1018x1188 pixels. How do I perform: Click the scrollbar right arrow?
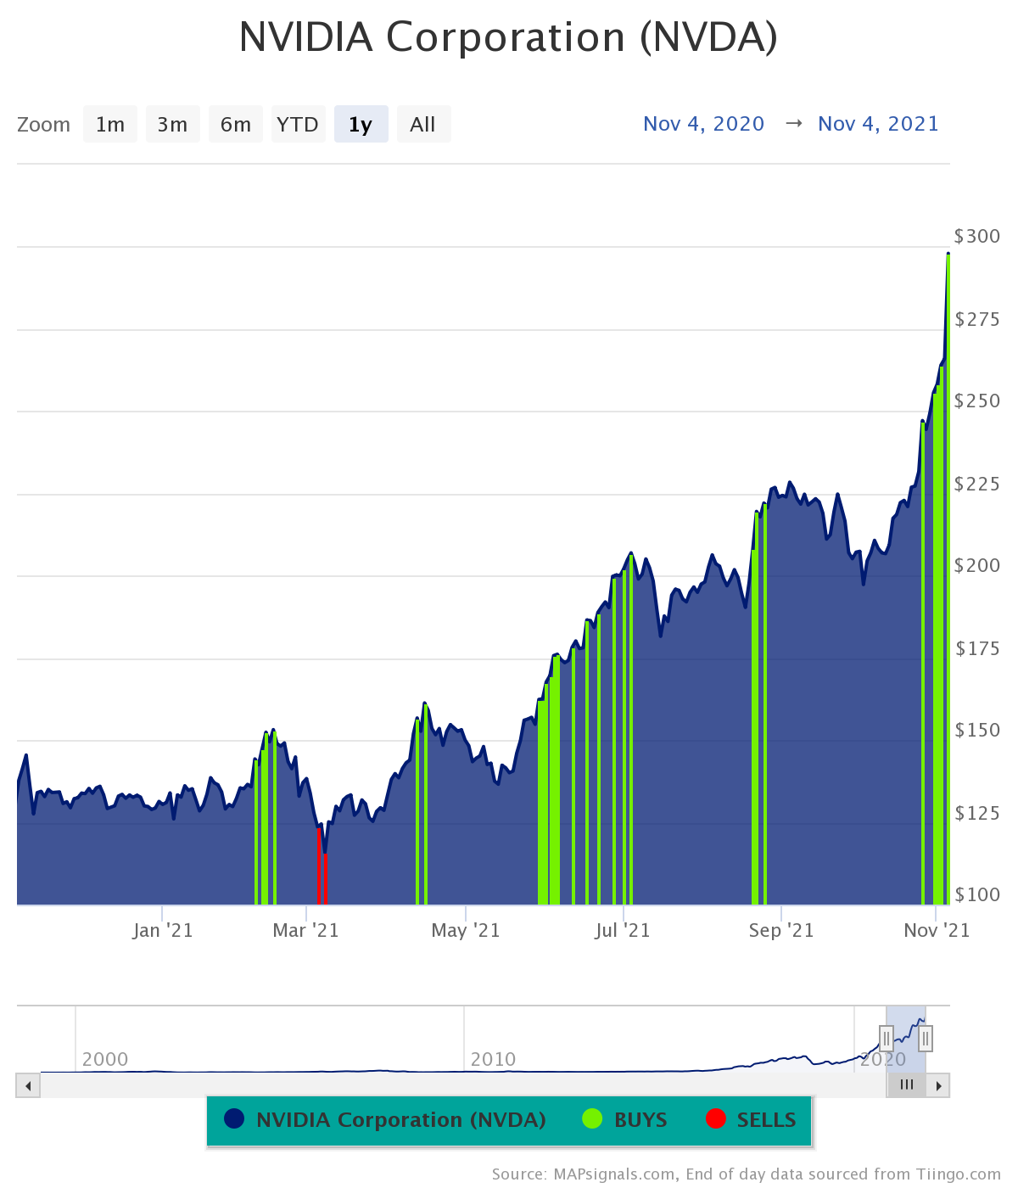[x=938, y=1085]
